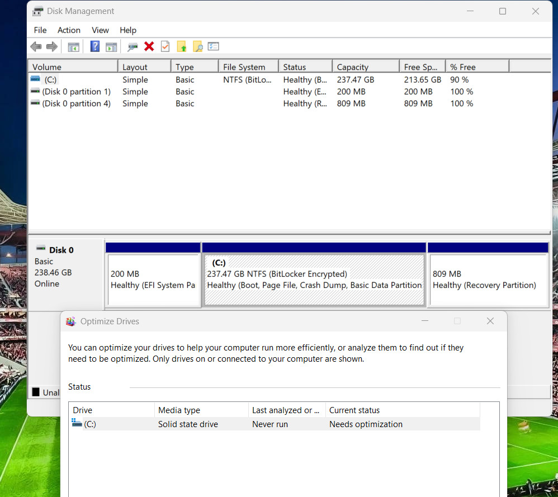Viewport: 558px width, 497px height.
Task: Click the red X delete icon
Action: tap(149, 46)
